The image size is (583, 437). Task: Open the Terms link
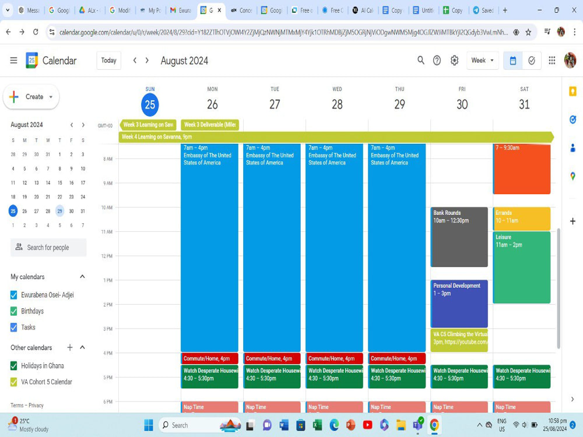point(17,406)
